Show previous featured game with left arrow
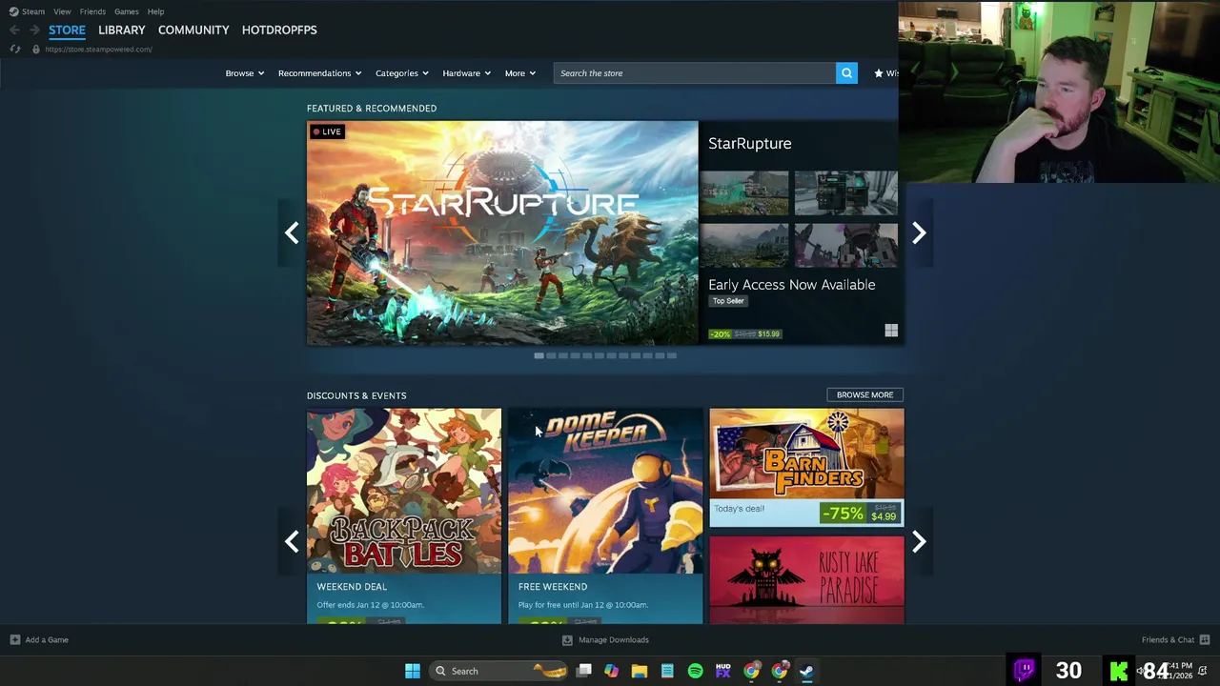Viewport: 1220px width, 686px height. (x=292, y=232)
